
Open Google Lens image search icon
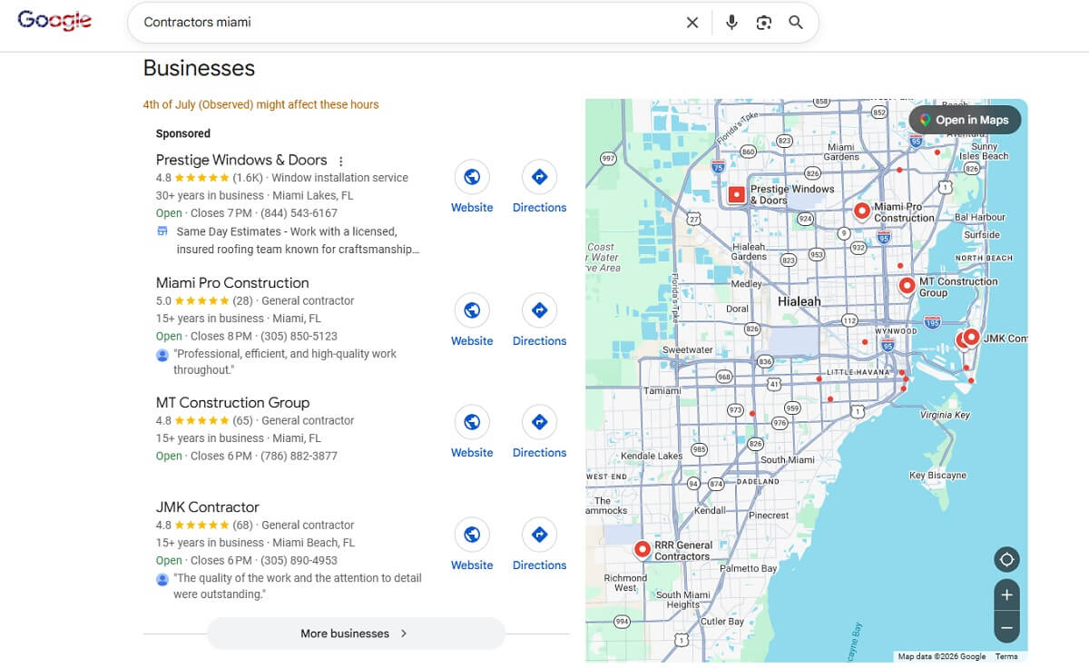click(x=764, y=23)
